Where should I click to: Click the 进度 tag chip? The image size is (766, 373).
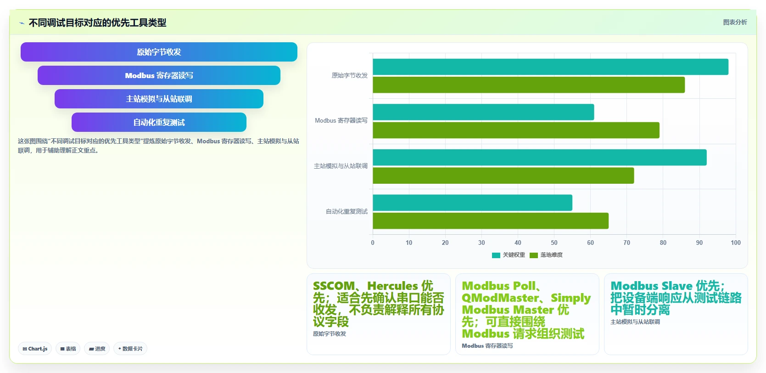(97, 349)
